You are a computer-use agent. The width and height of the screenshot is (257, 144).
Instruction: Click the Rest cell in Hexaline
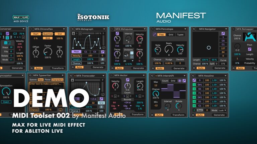click(200, 110)
